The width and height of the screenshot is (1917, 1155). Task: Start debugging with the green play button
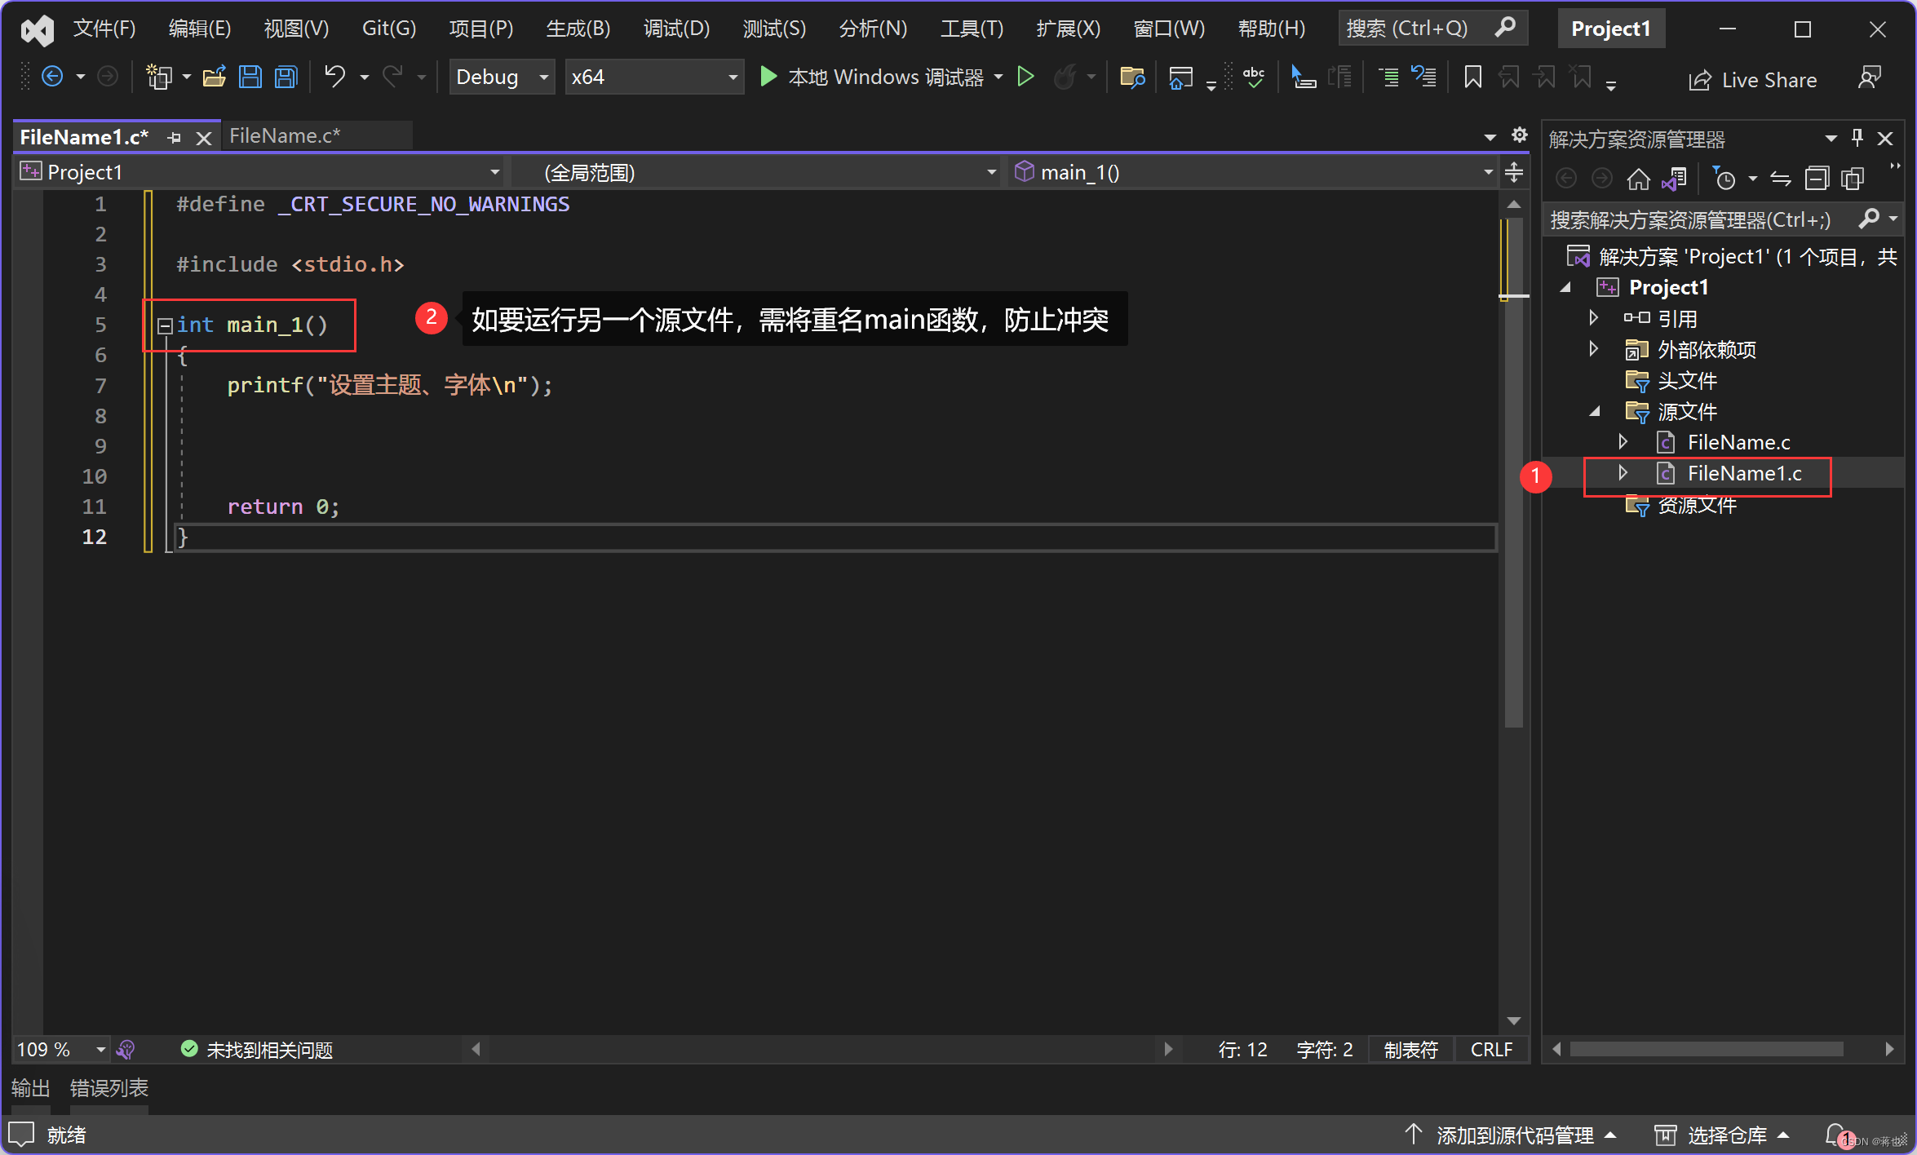[x=768, y=77]
